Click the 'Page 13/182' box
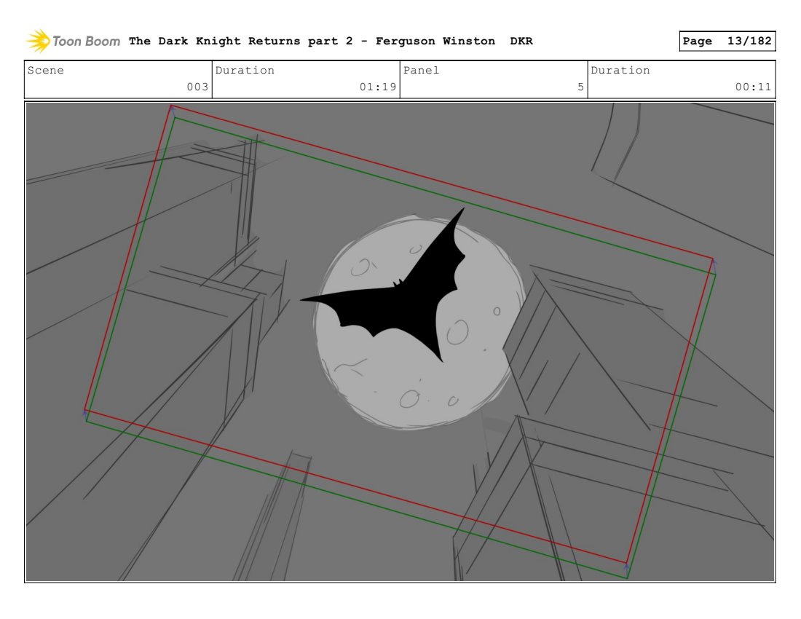Viewport: 801px width, 619px height. [x=727, y=41]
